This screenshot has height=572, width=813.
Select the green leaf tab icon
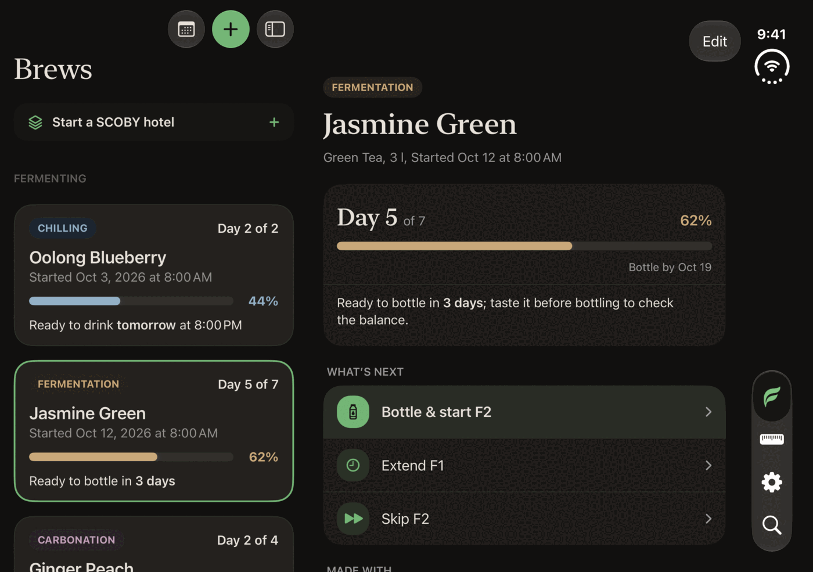[772, 397]
